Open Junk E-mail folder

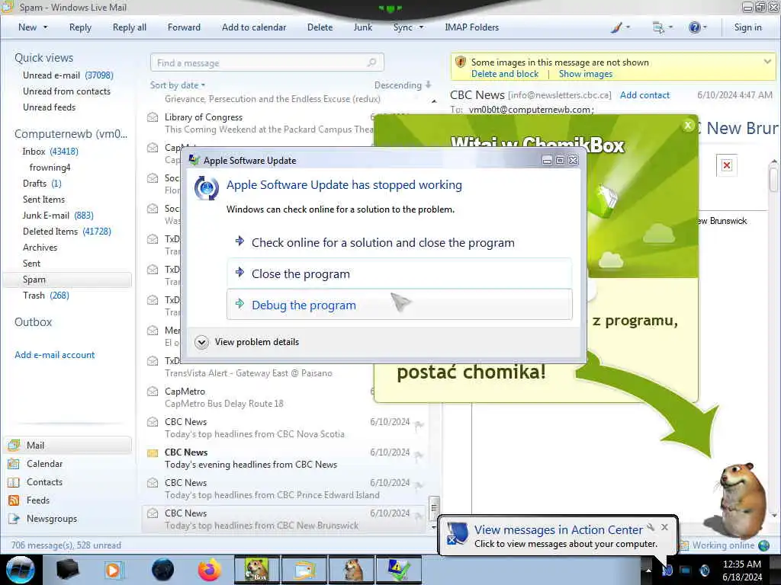[x=58, y=215]
